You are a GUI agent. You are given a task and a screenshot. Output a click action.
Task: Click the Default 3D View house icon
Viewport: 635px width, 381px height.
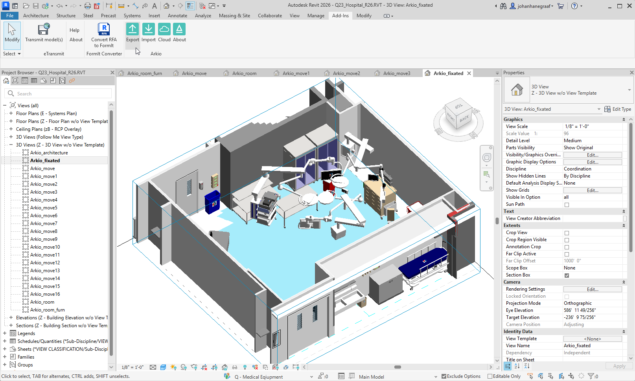[x=167, y=6]
